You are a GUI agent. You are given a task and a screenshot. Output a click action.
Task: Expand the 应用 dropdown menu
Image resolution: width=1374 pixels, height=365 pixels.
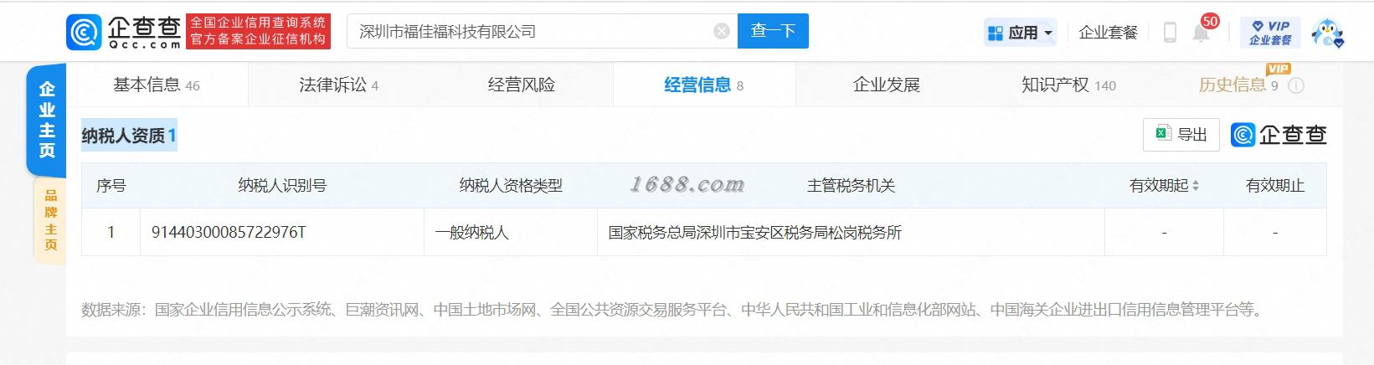(x=1021, y=33)
